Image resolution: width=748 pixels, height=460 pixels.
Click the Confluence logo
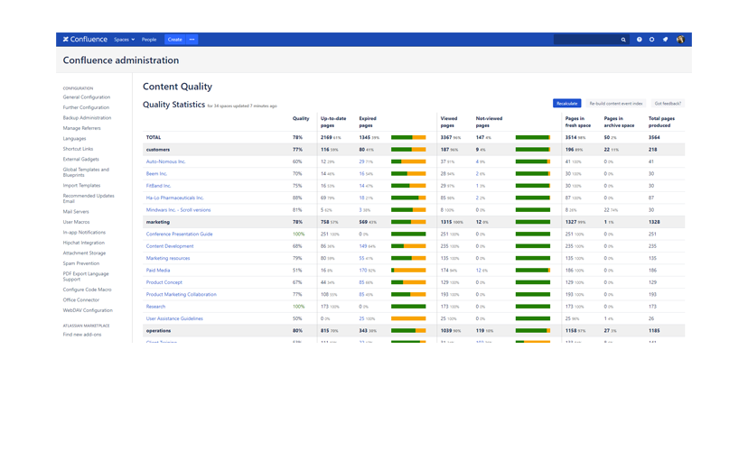85,40
